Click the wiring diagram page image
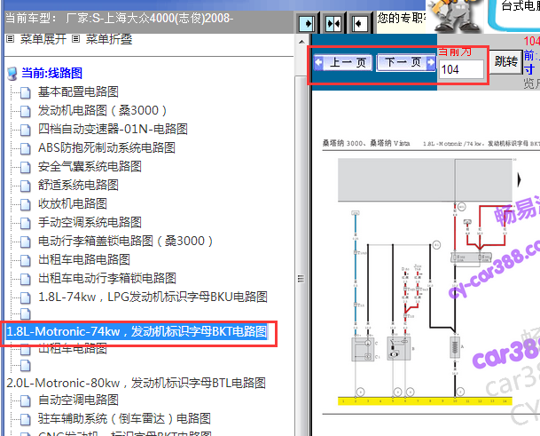Image resolution: width=540 pixels, height=436 pixels. coord(429,276)
